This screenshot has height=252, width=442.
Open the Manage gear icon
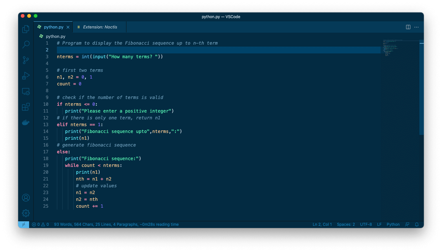coord(26,213)
